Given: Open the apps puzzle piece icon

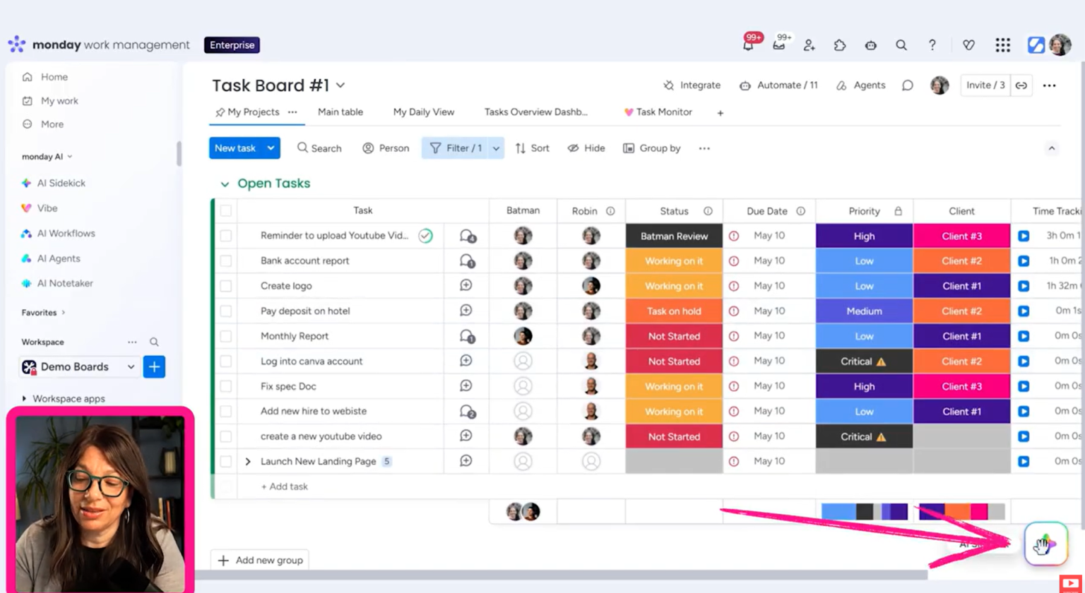Looking at the screenshot, I should tap(840, 45).
